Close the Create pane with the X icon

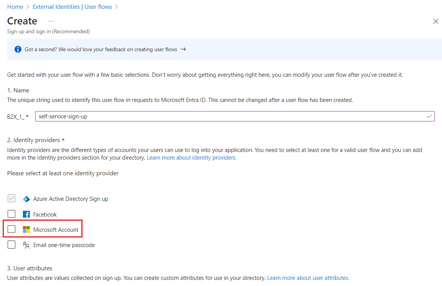click(436, 21)
